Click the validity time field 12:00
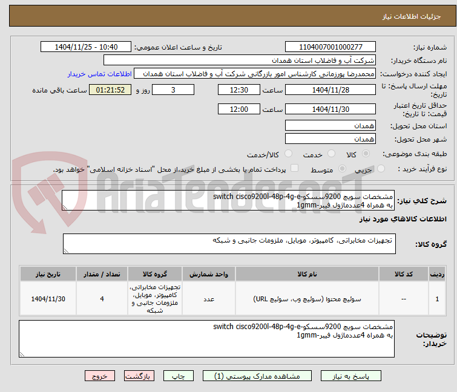Image resolution: width=457 pixels, height=392 pixels. click(x=239, y=109)
